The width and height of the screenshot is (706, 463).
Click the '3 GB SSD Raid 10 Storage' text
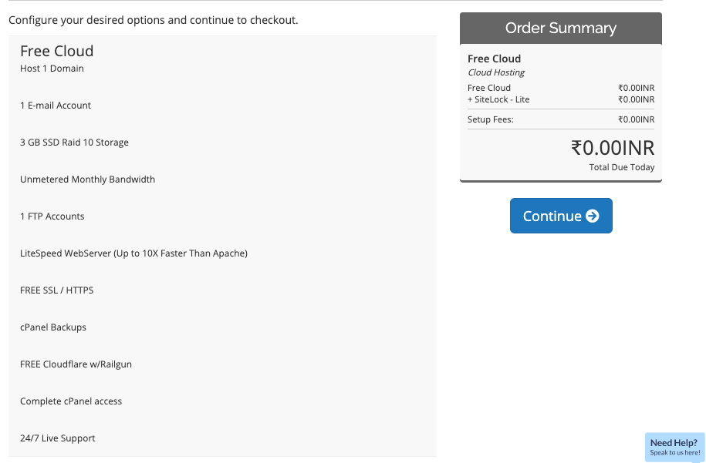point(74,143)
